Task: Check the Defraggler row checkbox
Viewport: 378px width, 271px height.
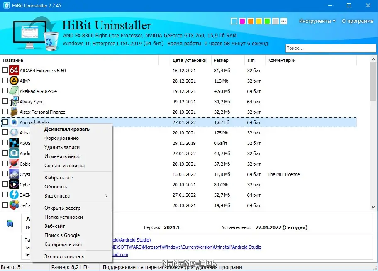Action: [5, 205]
